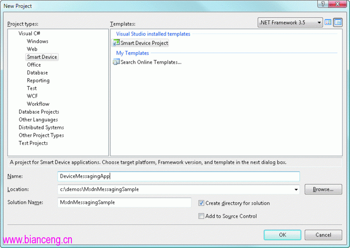Click the My Templates heading

133,53
